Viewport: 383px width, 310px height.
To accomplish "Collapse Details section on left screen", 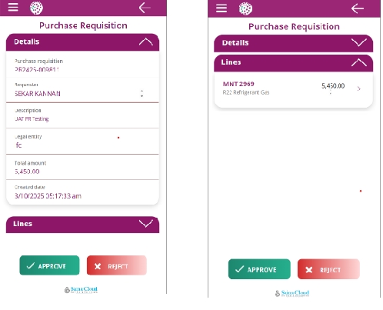I will 146,42.
